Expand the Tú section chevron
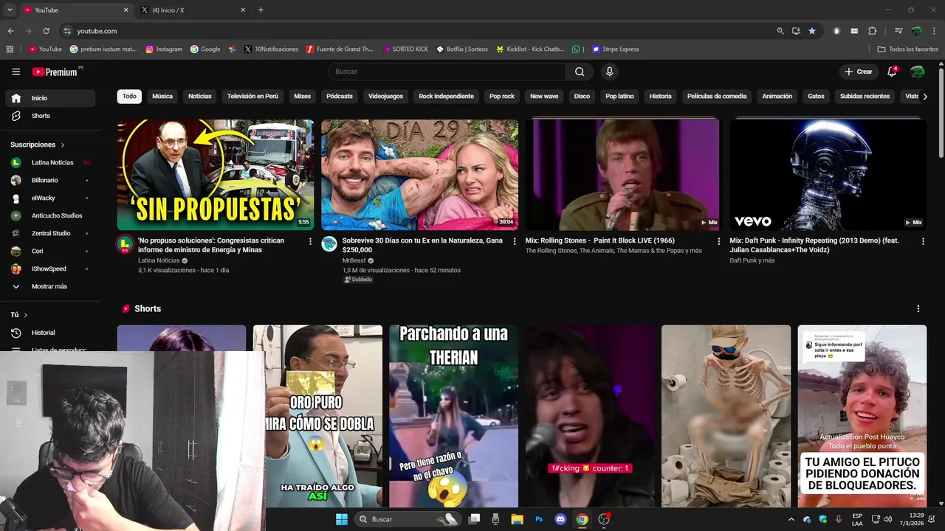This screenshot has width=945, height=531. coord(26,315)
